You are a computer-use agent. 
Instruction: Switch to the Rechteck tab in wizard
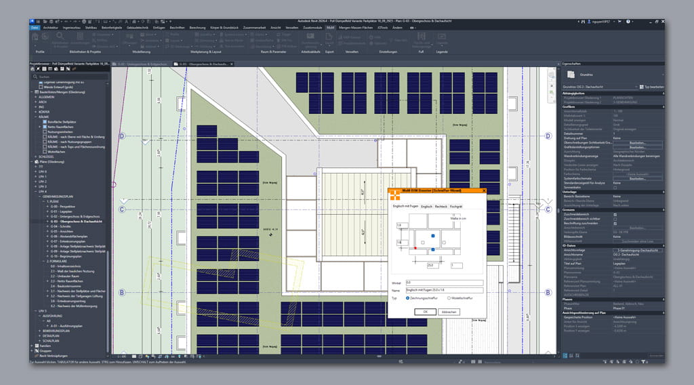(441, 207)
